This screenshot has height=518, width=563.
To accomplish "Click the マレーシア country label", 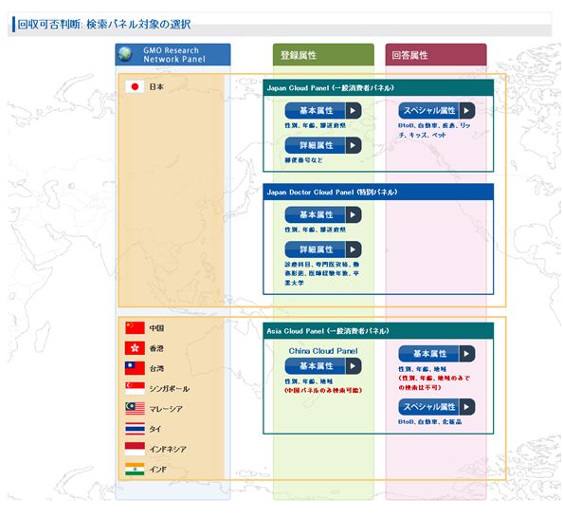I will 166,409.
